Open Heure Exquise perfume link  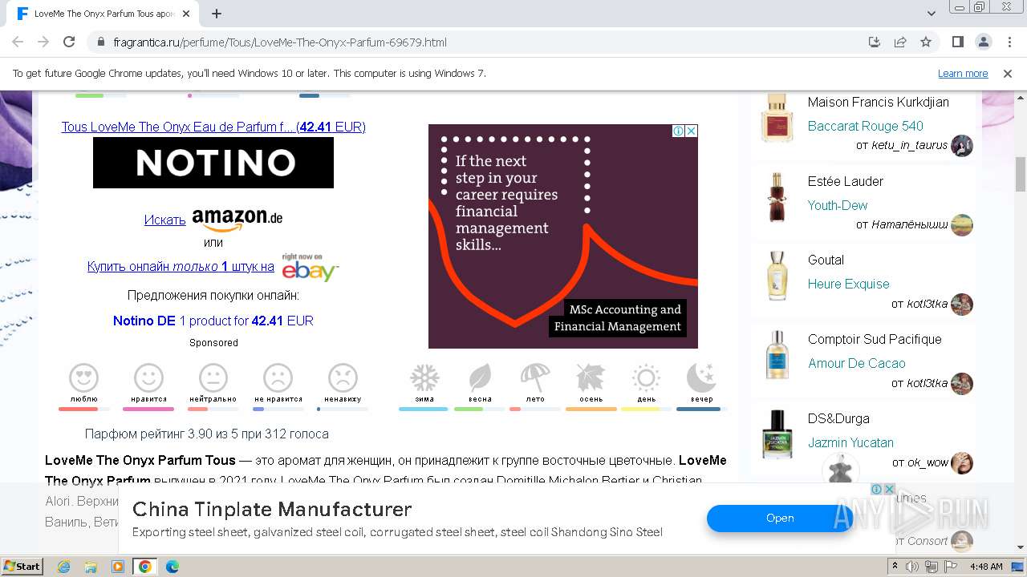(x=848, y=284)
